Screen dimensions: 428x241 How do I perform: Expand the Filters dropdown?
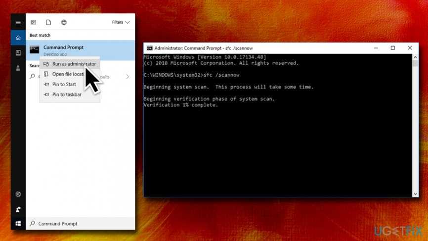tap(121, 22)
